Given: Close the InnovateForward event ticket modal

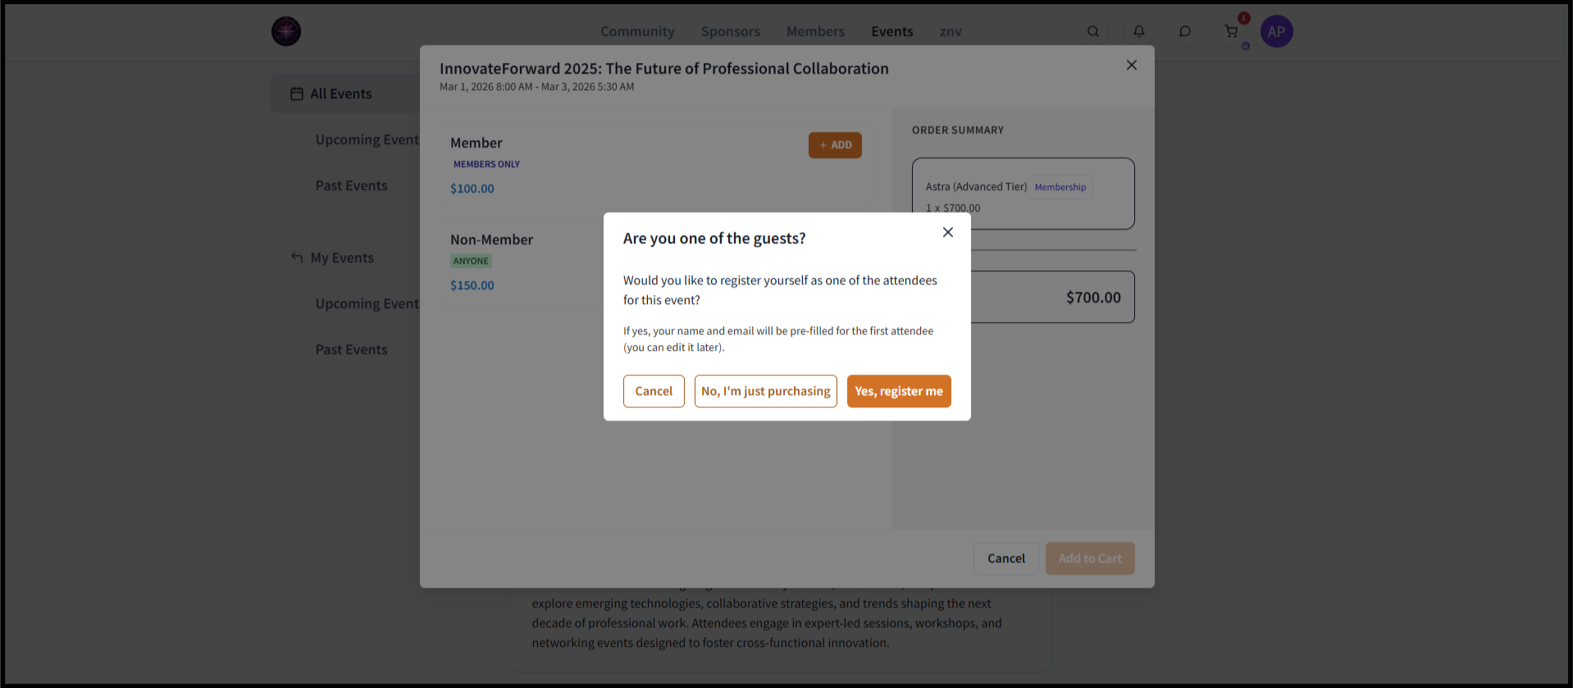Looking at the screenshot, I should 1132,65.
